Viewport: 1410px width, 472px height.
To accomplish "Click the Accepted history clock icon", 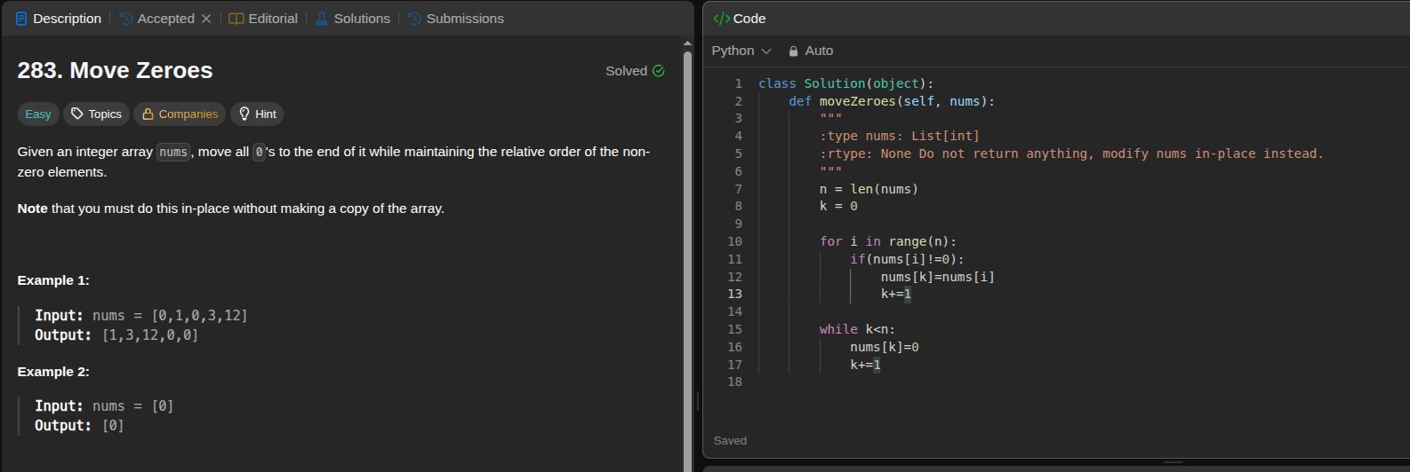I will coord(126,19).
